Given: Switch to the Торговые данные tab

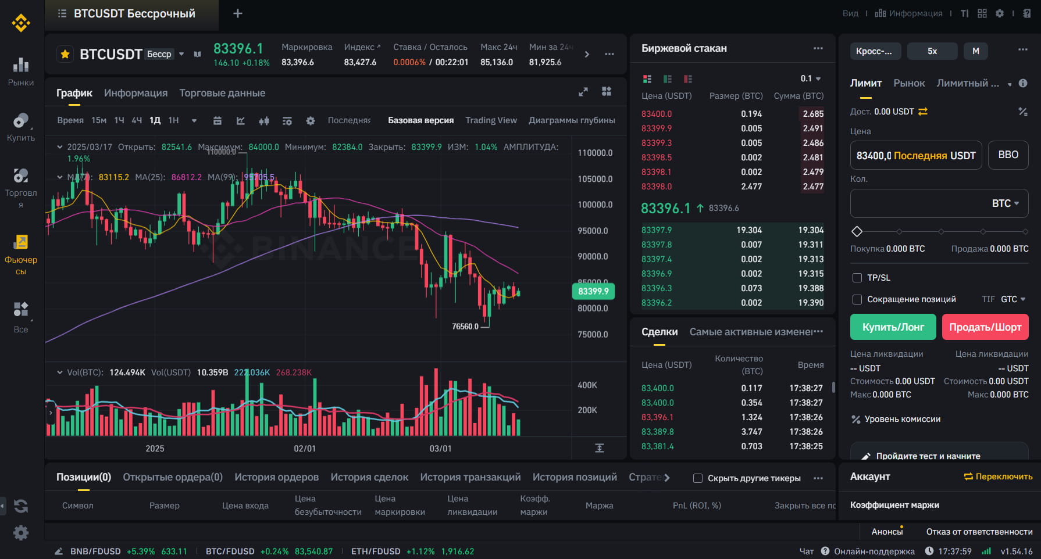Looking at the screenshot, I should (x=222, y=93).
